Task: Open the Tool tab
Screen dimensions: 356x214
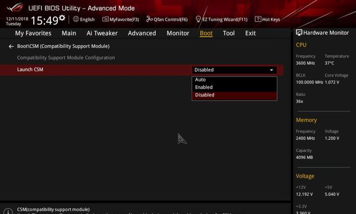Action: point(229,33)
